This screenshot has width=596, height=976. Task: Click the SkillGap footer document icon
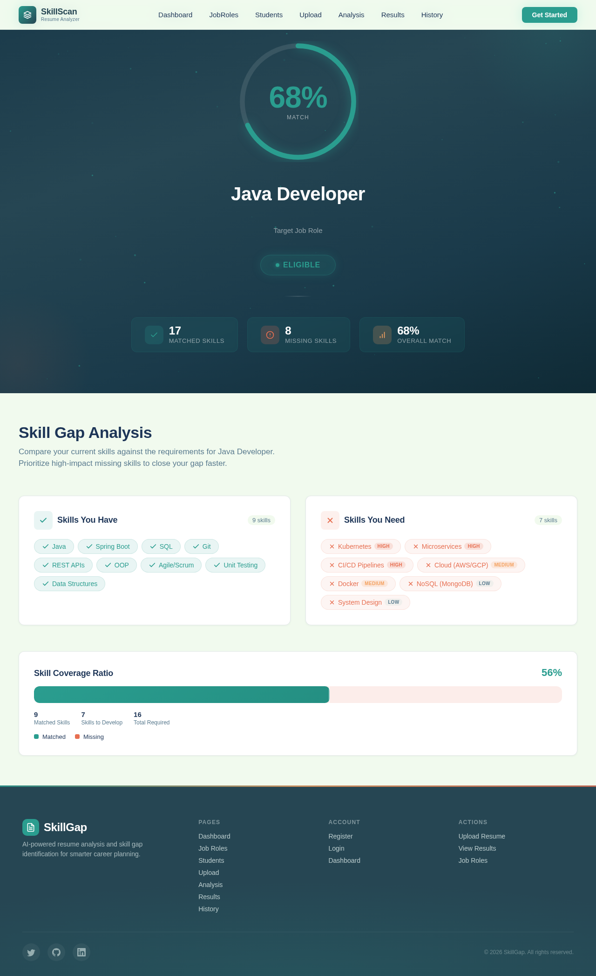pos(31,827)
